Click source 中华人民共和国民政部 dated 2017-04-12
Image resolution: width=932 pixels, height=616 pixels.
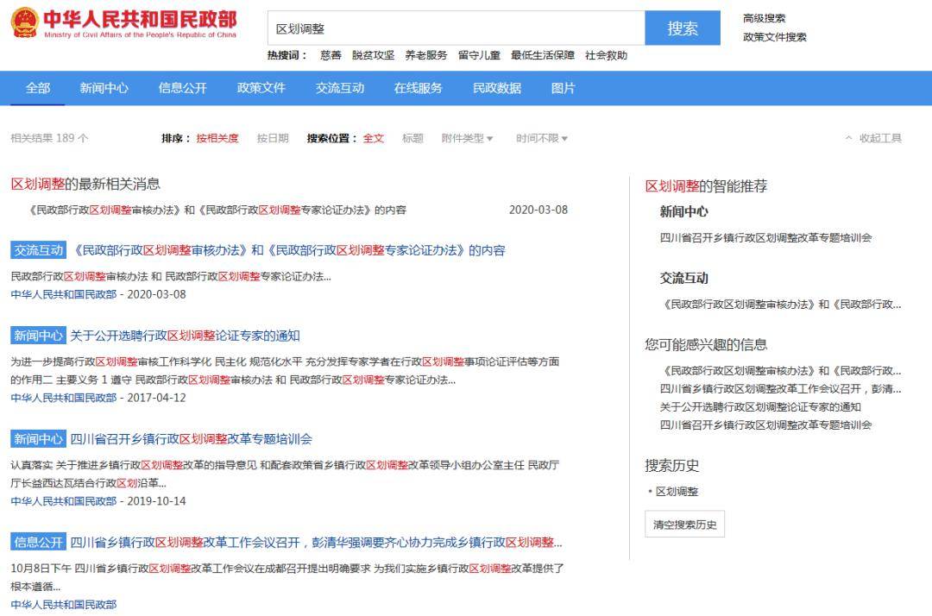click(x=64, y=398)
